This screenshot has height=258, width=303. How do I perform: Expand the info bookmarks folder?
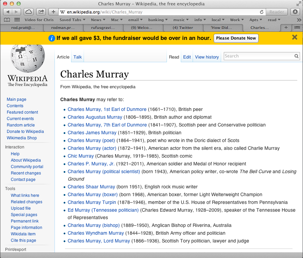pos(200,20)
